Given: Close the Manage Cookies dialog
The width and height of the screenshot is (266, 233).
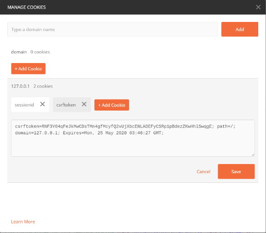Looking at the screenshot, I should [258, 7].
